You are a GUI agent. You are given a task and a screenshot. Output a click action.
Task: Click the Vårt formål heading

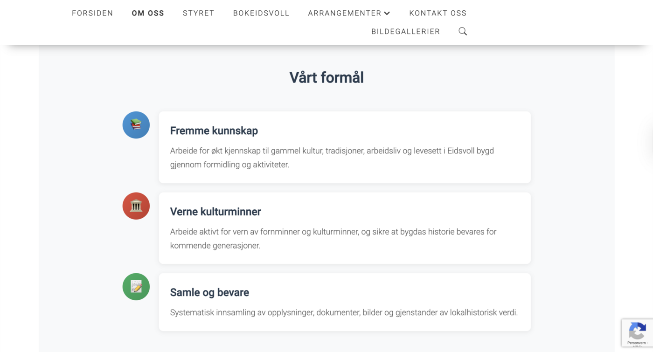coord(326,77)
